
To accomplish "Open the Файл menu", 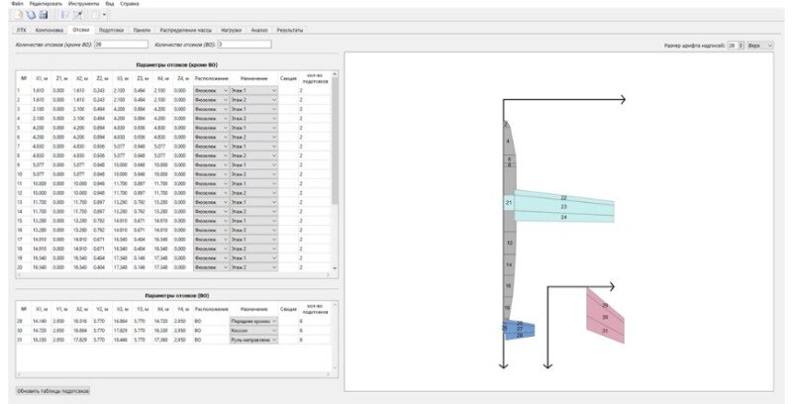I will [18, 4].
